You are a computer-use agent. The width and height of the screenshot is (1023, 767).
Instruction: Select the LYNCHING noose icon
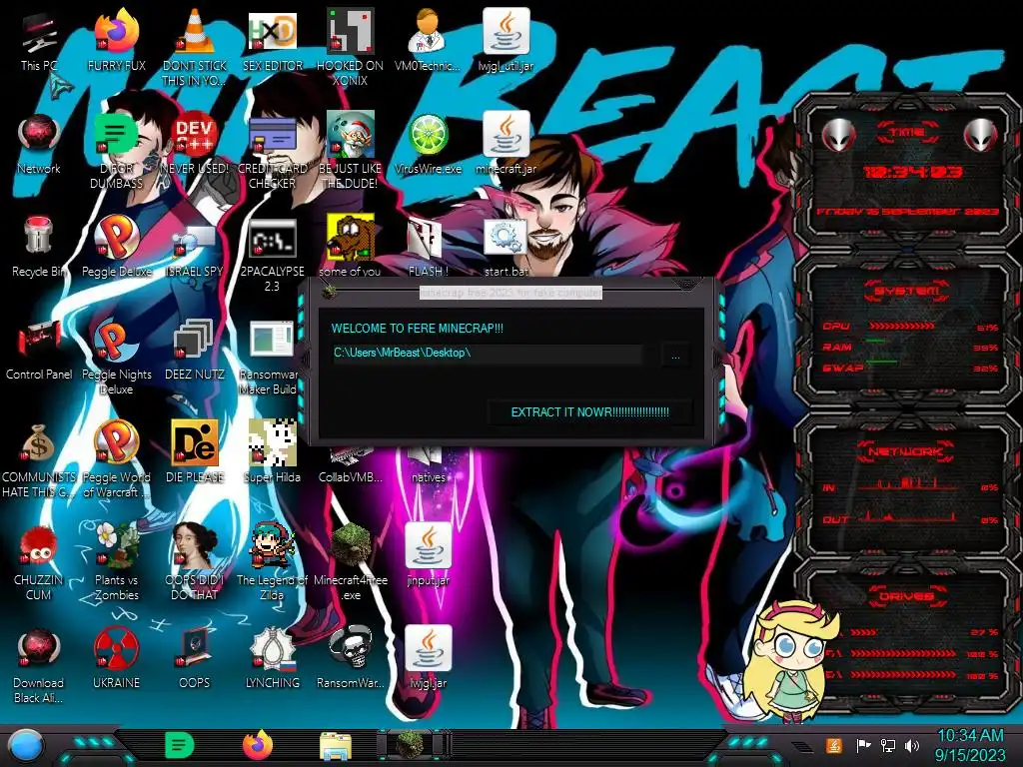click(x=273, y=659)
